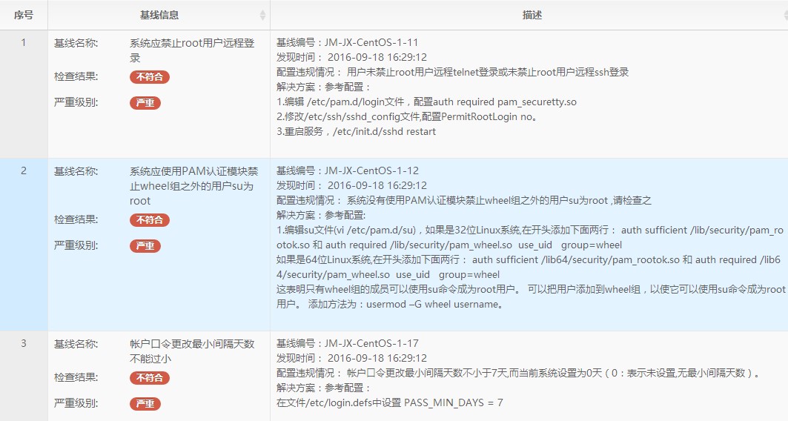Select row number 3 cell
The height and width of the screenshot is (421, 788).
pos(24,344)
